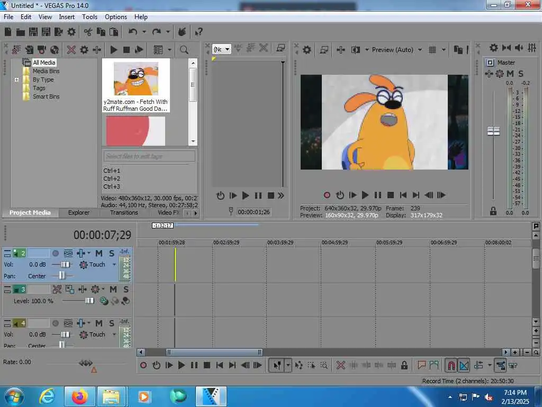This screenshot has width=542, height=407.
Task: Click the Master volume fader
Action: [493, 131]
